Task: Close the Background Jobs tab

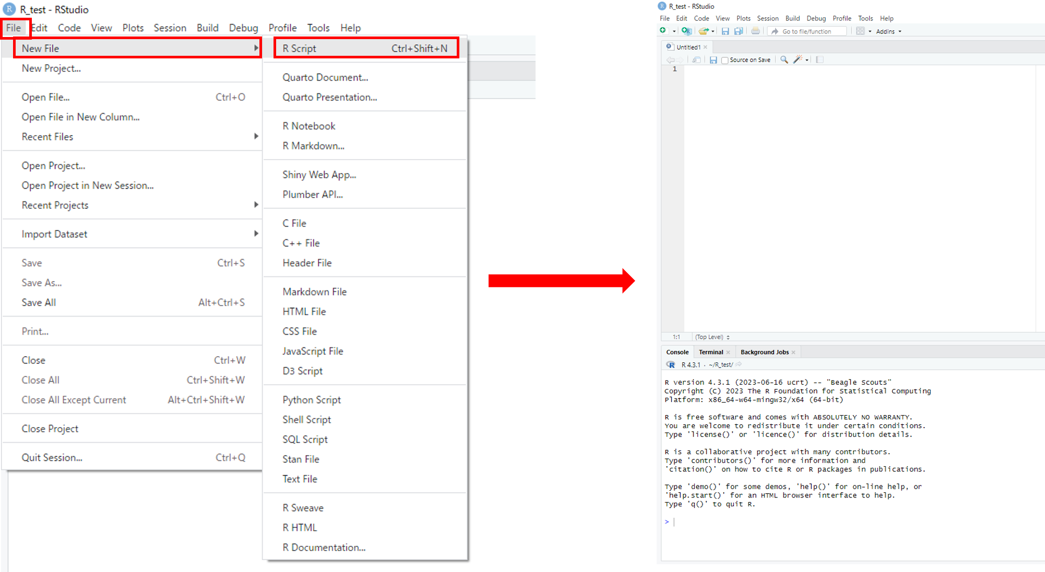Action: (793, 352)
